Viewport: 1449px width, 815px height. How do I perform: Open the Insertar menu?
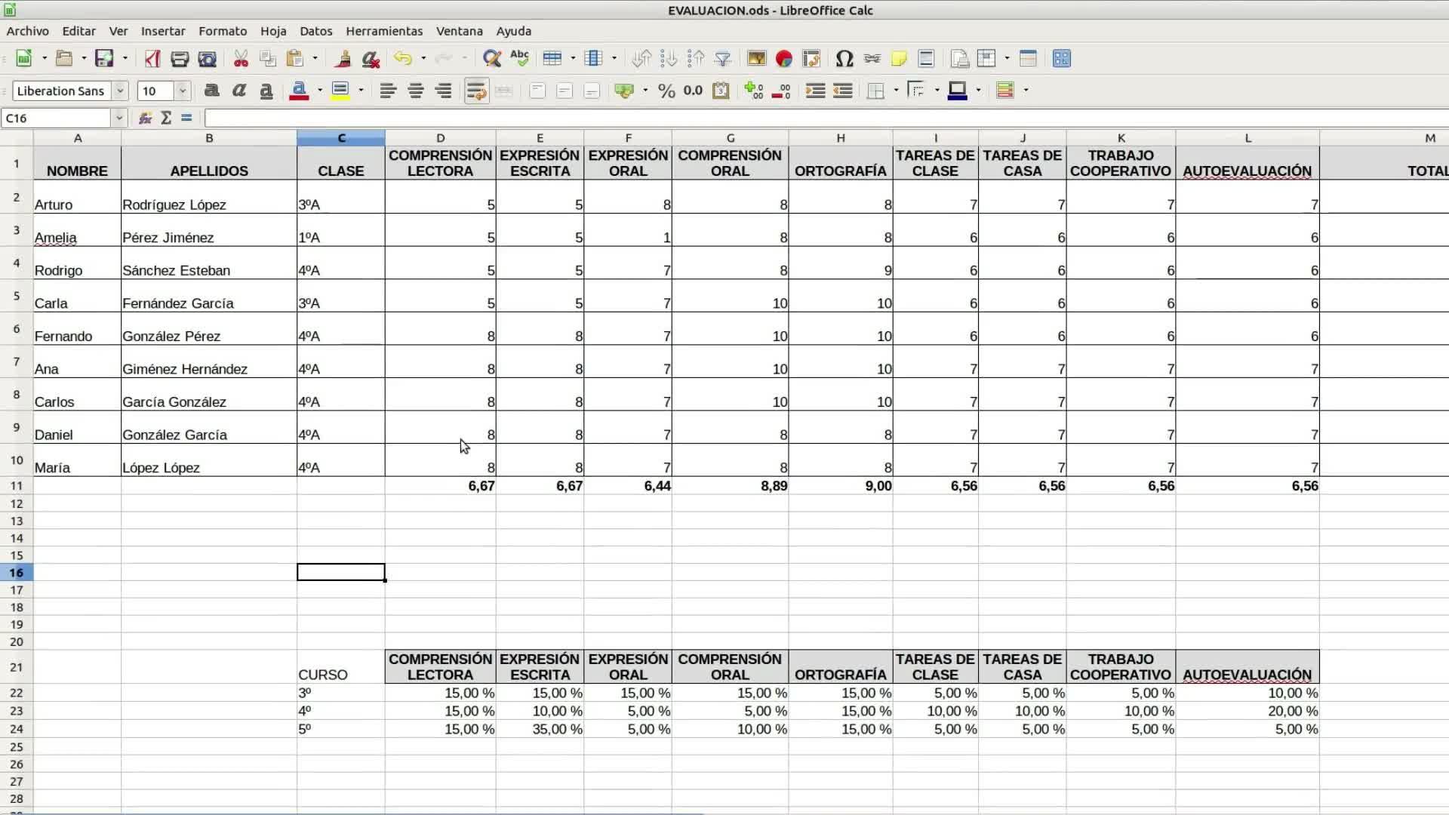pos(163,31)
